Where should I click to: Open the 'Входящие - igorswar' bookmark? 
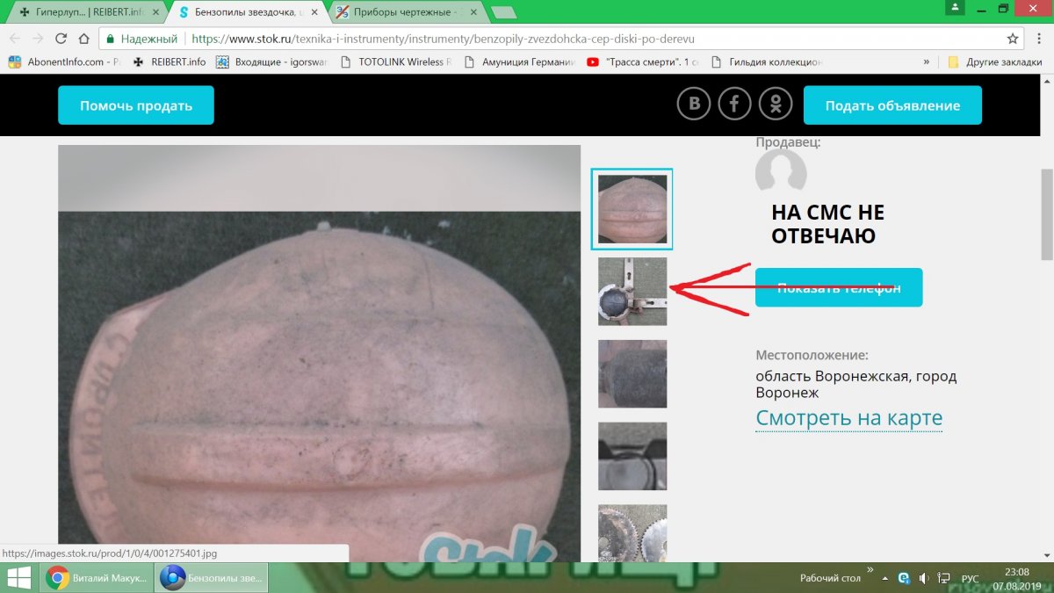pos(273,62)
